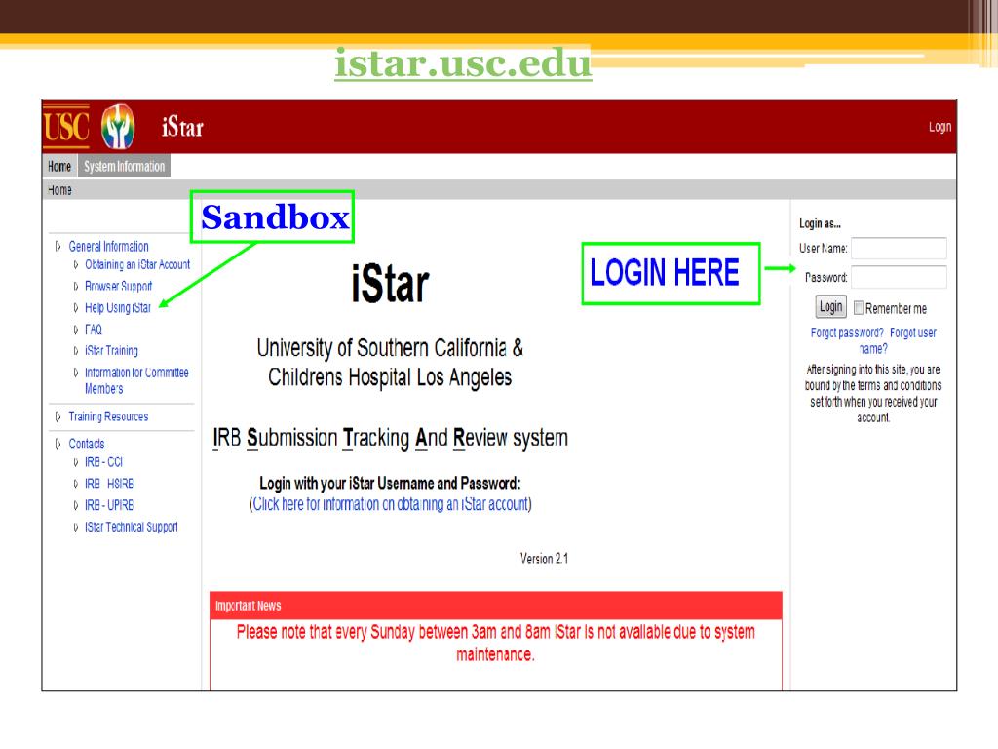This screenshot has width=998, height=749.
Task: Open the Contacts link
Action: (87, 444)
